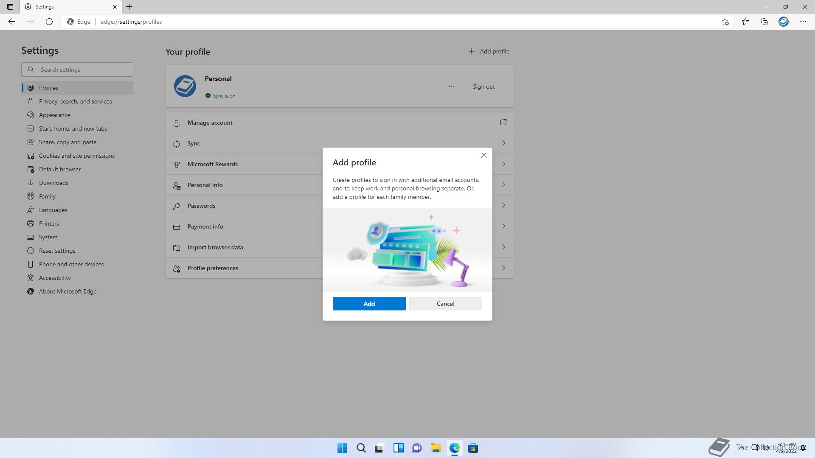Click in Search settings field
815x458 pixels.
point(77,70)
